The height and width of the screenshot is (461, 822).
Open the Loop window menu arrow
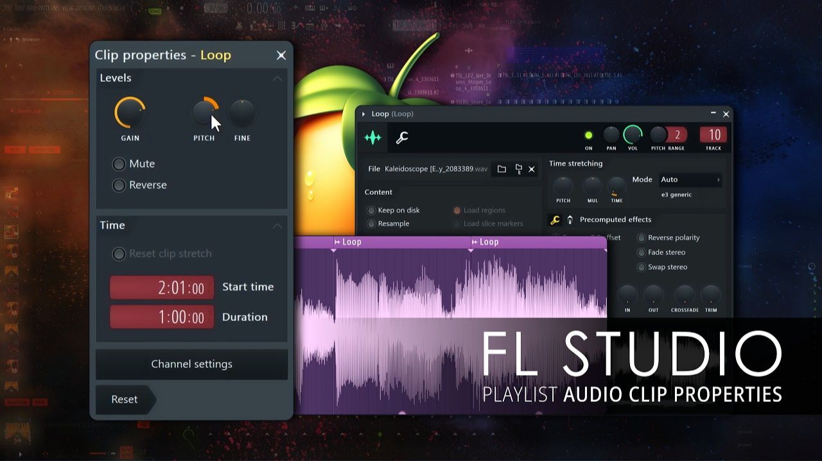pyautogui.click(x=363, y=114)
